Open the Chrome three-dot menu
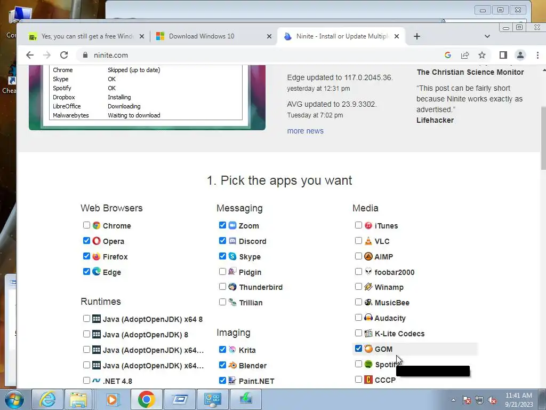This screenshot has height=410, width=546. (x=537, y=55)
